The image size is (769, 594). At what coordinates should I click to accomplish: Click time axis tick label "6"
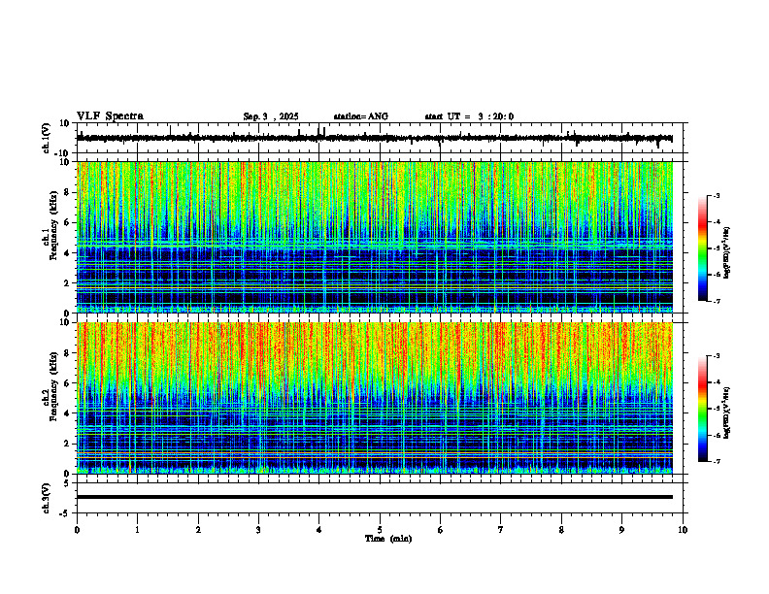441,530
